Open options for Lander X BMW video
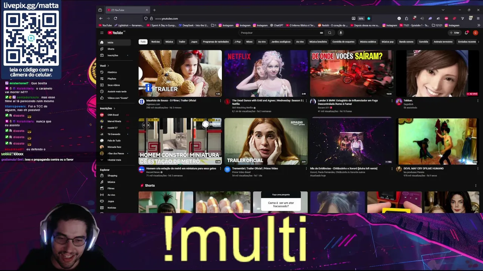This screenshot has width=483, height=271. [x=392, y=101]
